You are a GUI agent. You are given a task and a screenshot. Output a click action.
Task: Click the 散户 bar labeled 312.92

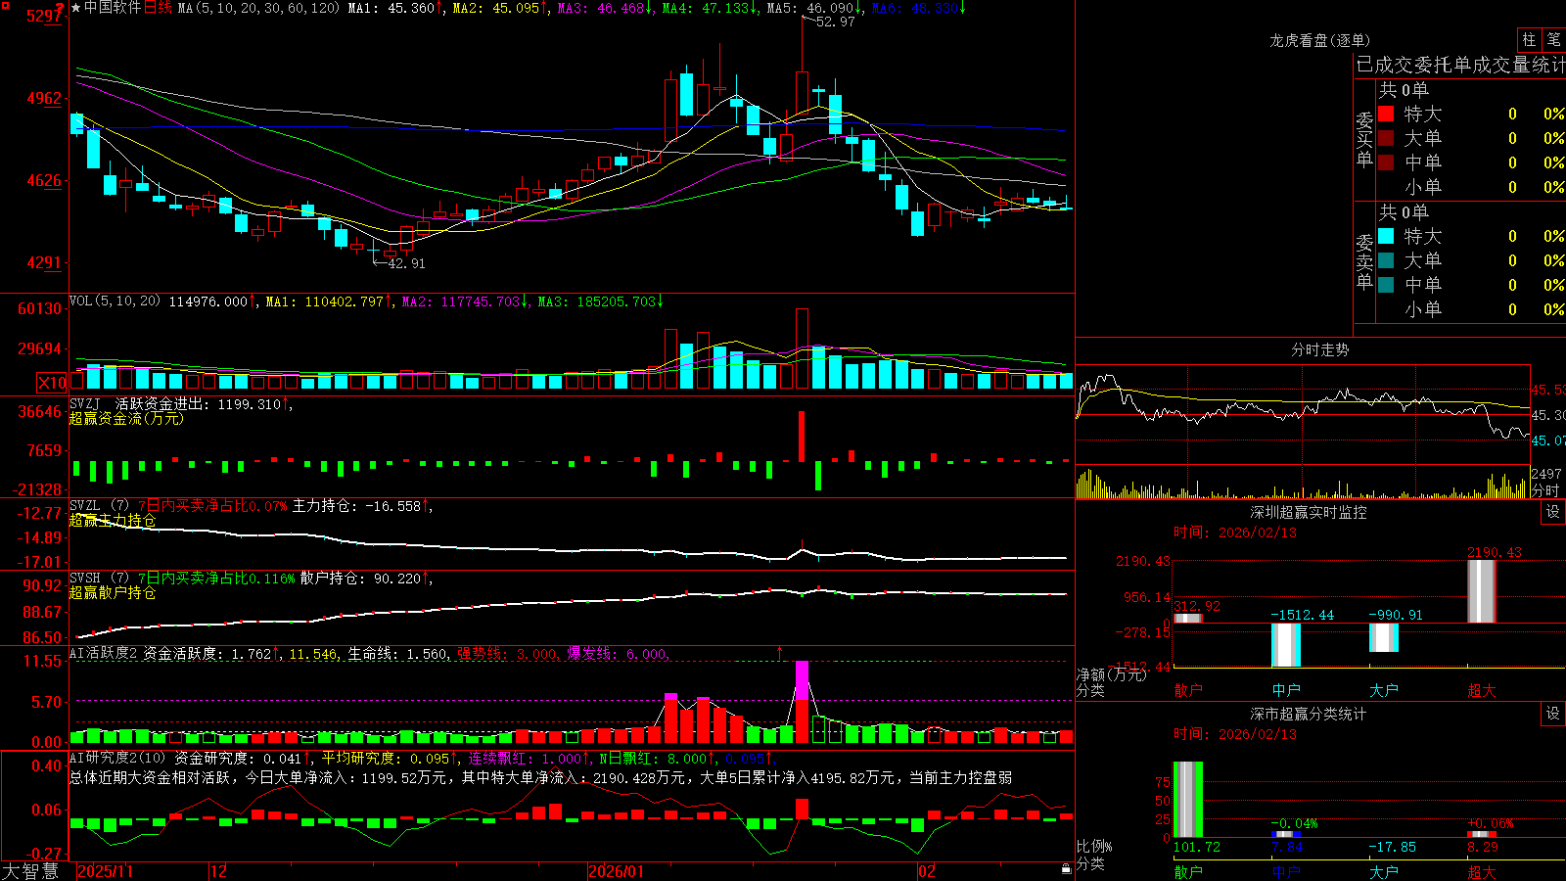(1188, 618)
